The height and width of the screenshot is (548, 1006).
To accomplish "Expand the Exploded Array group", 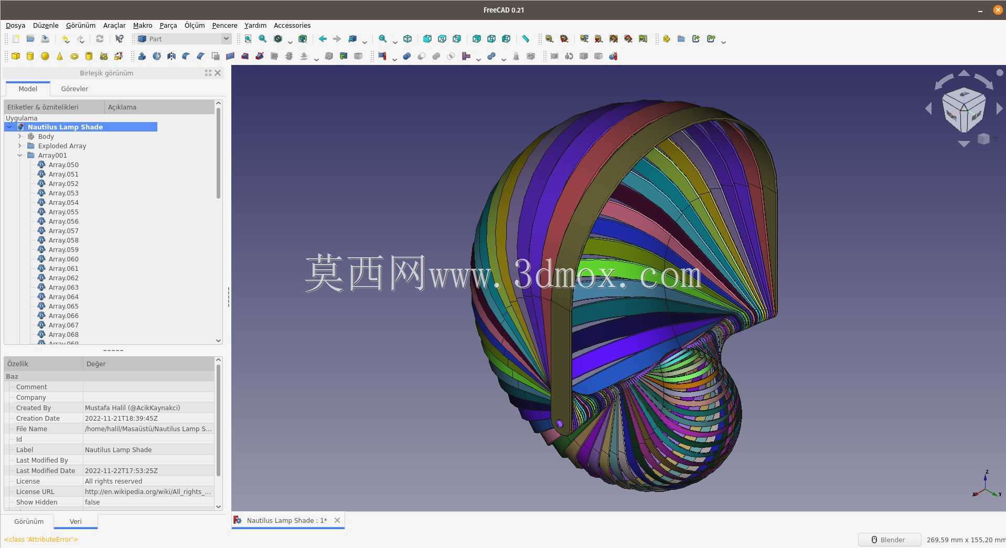I will pos(20,146).
